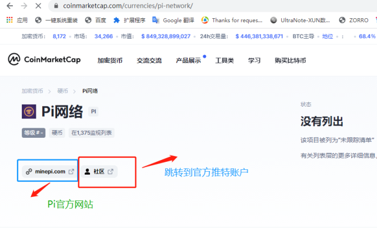Click the external-link icon after minepi.com

(x=71, y=172)
